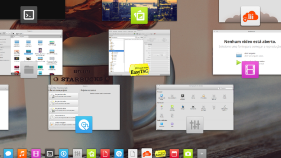Select the Files window via folder icon
This screenshot has width=281, height=158.
tap(29, 70)
